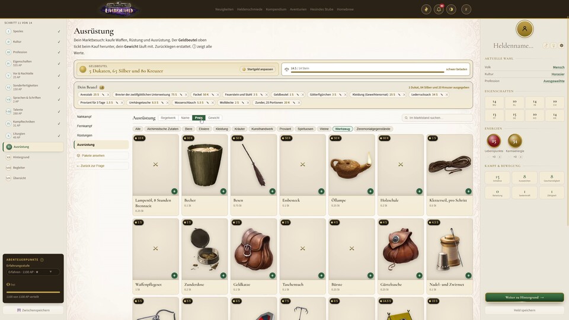This screenshot has width=569, height=320.
Task: Open the Heldenschmiede menu
Action: point(250,9)
